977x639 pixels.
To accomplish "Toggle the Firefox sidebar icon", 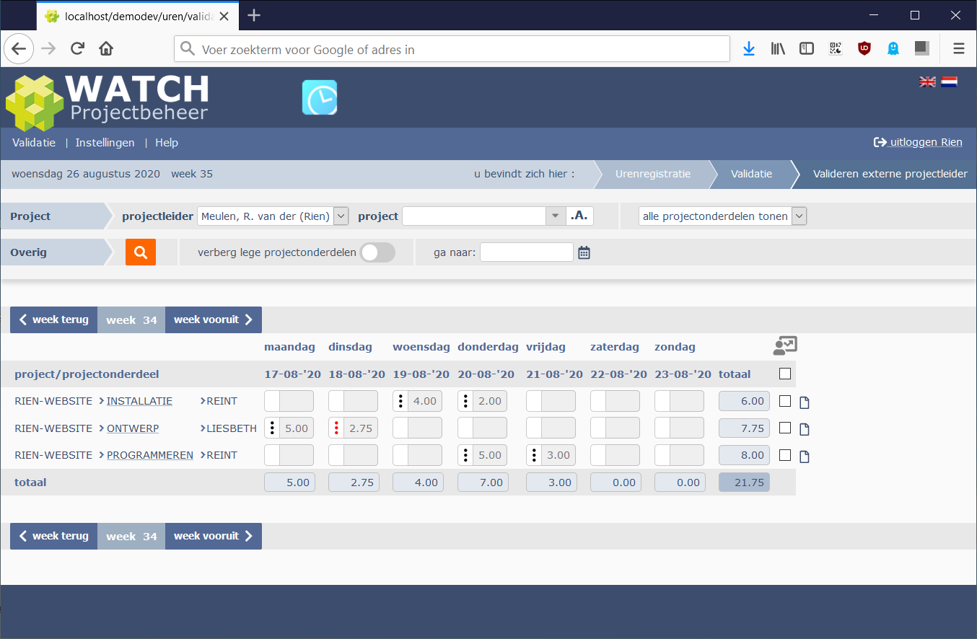I will pyautogui.click(x=807, y=49).
